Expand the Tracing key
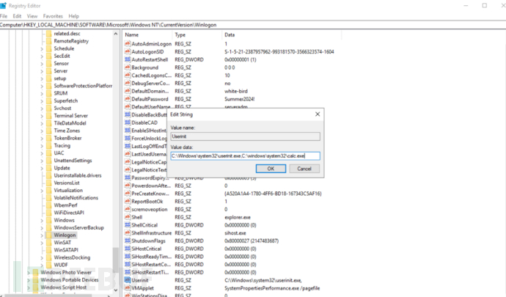This screenshot has width=506, height=297. (42, 146)
